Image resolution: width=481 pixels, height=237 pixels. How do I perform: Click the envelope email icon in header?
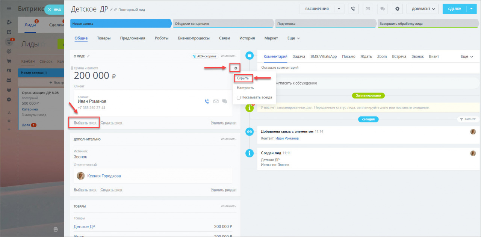click(x=368, y=9)
